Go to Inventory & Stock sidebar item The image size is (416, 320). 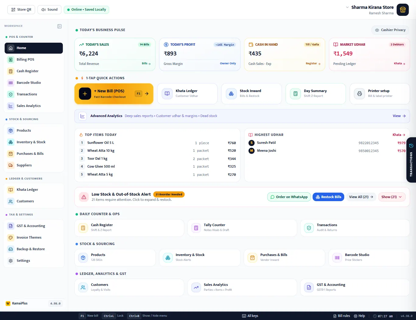33,142
